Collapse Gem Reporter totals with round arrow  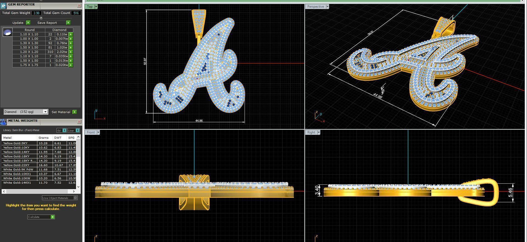(41, 18)
